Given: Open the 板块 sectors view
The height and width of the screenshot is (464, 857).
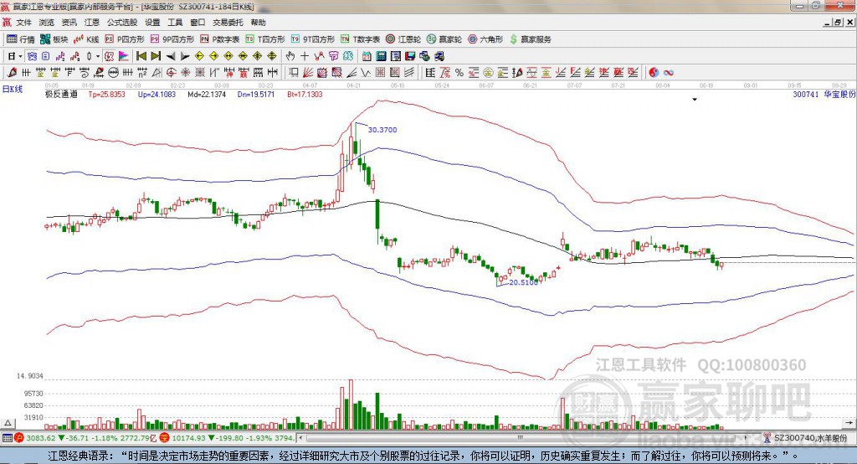Looking at the screenshot, I should tap(54, 39).
